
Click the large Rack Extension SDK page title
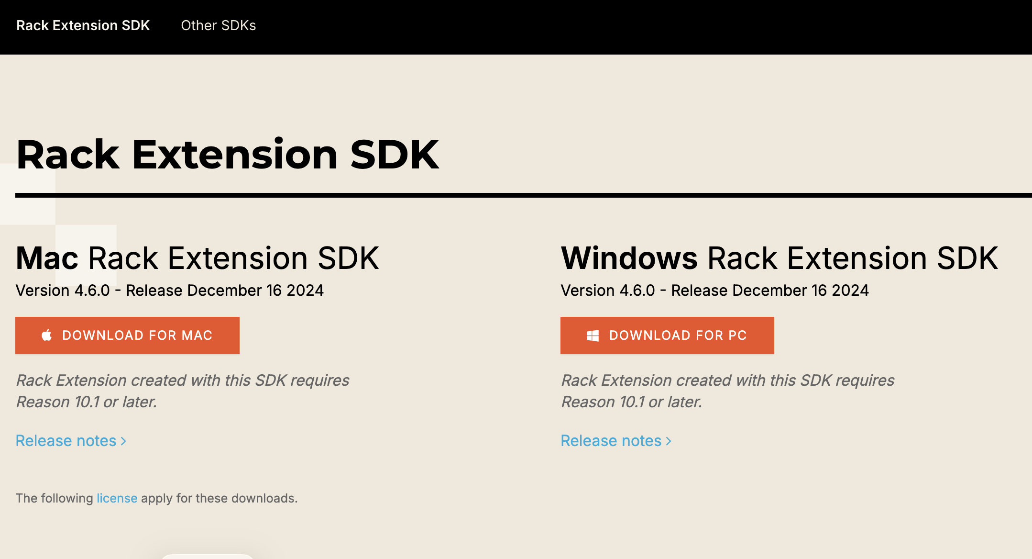(x=228, y=154)
